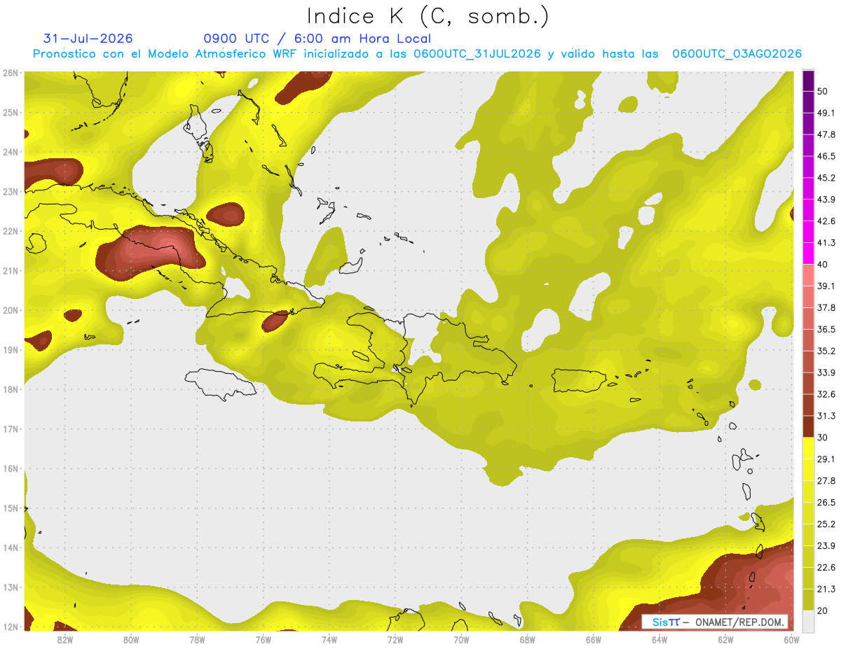Click the latitude label "19N"

pyautogui.click(x=11, y=350)
